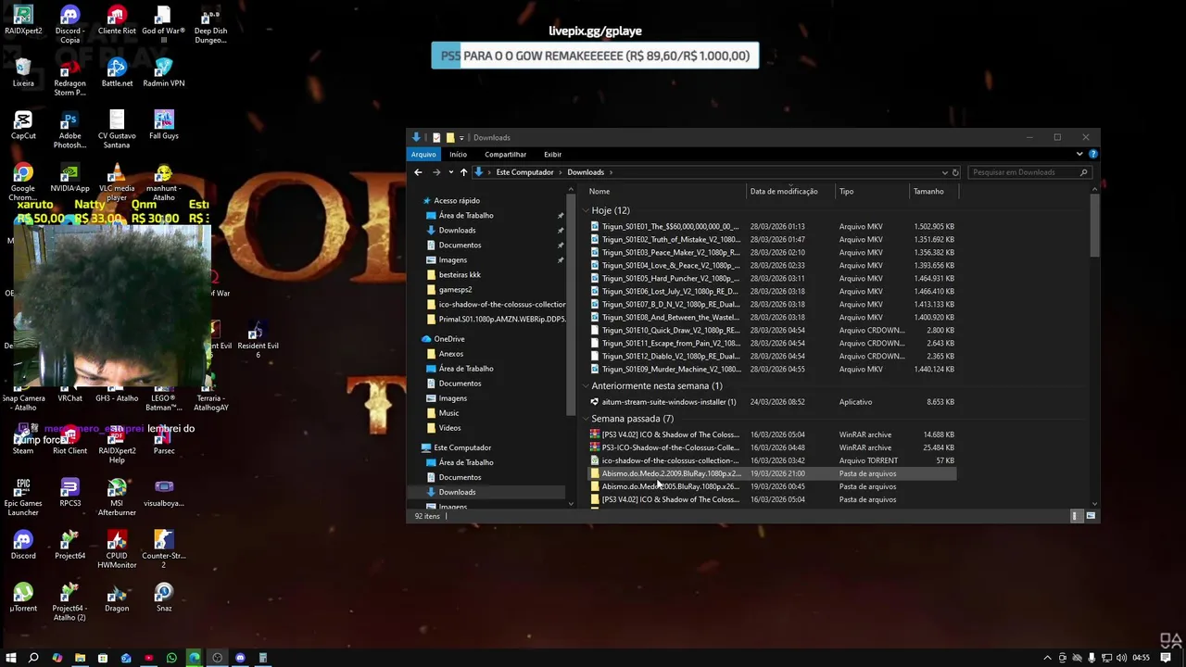Launch Battle.net from the desktop
This screenshot has height=667, width=1186.
(x=117, y=72)
